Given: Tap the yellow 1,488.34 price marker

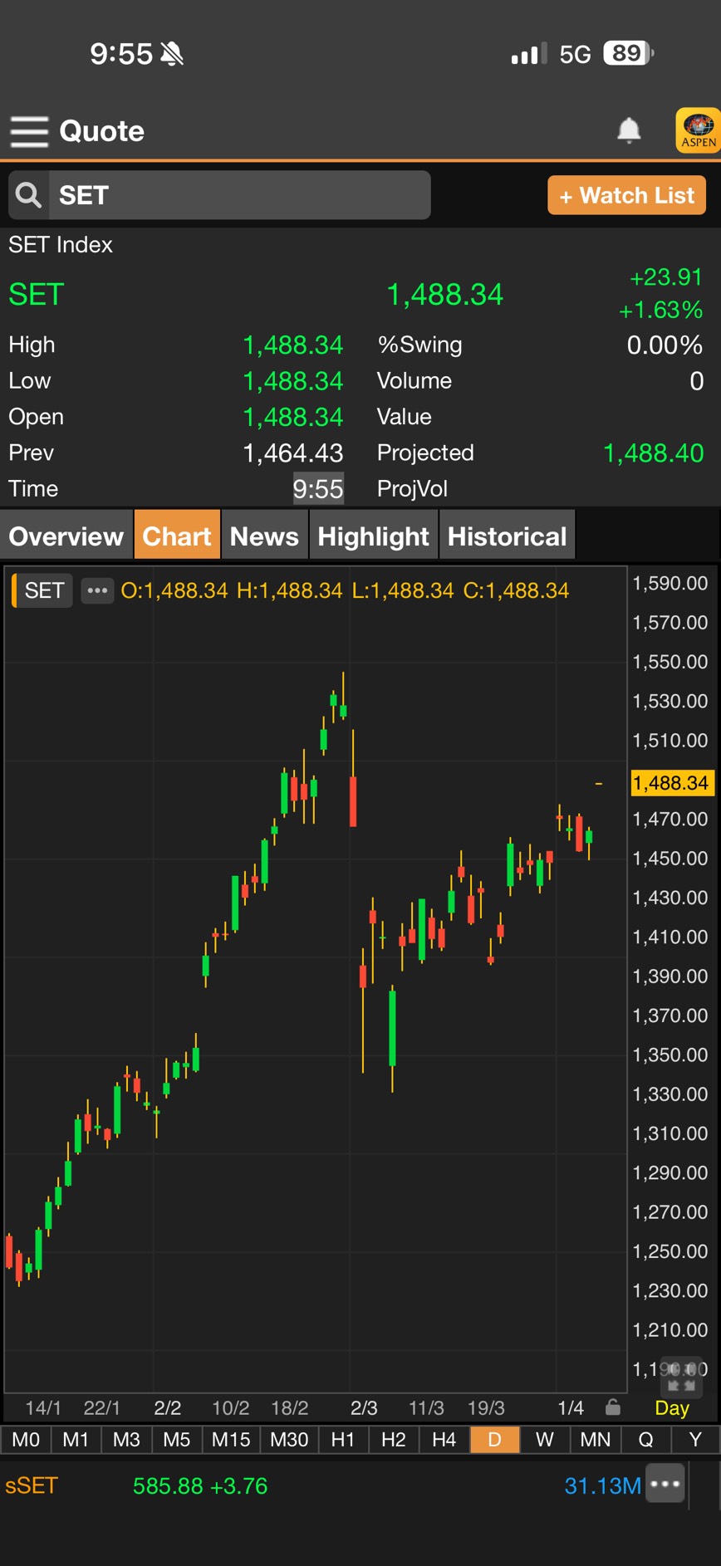Looking at the screenshot, I should pos(670,783).
